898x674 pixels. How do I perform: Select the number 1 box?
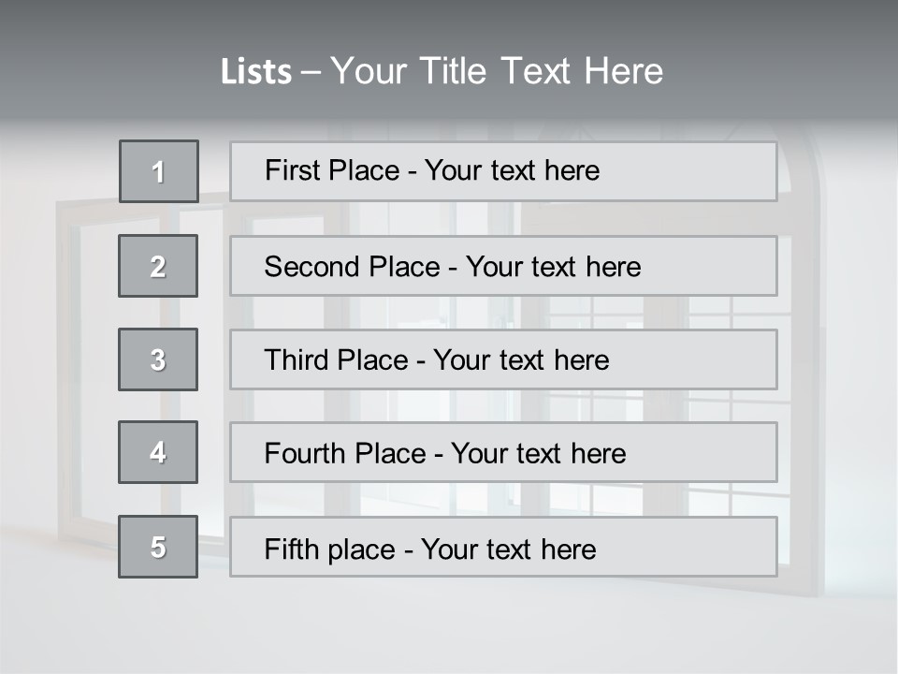click(158, 171)
